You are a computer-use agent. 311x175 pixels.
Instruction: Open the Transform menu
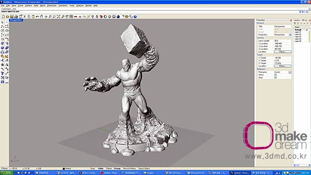click(63, 6)
